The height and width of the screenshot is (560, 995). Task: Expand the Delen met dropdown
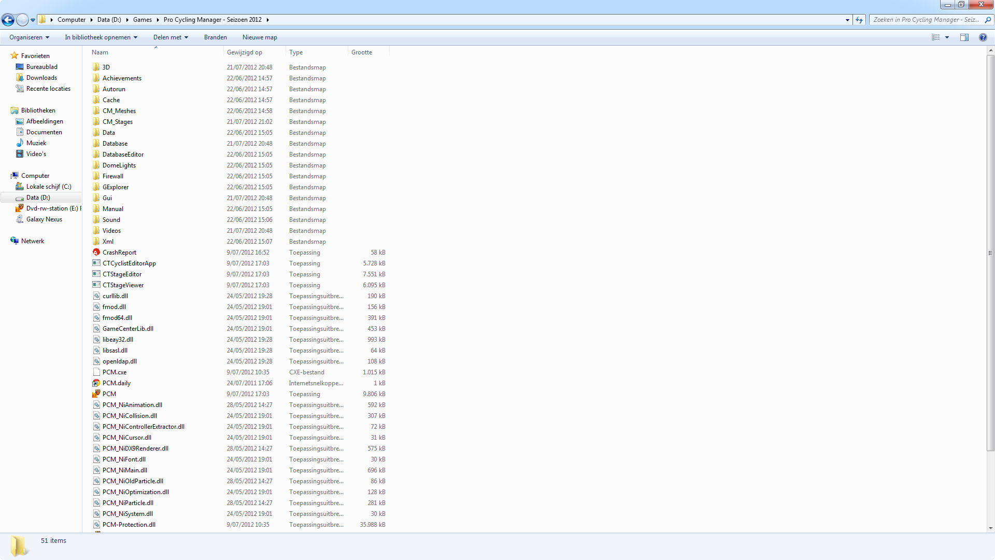170,37
